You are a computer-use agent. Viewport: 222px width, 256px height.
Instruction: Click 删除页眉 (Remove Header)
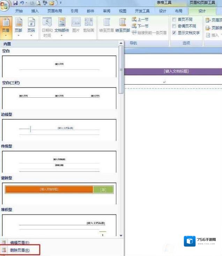point(20,250)
